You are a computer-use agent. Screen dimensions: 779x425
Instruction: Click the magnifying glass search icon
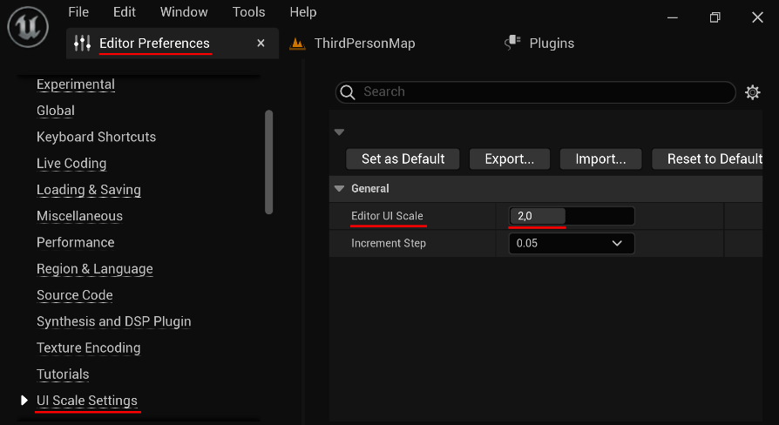[x=347, y=92]
